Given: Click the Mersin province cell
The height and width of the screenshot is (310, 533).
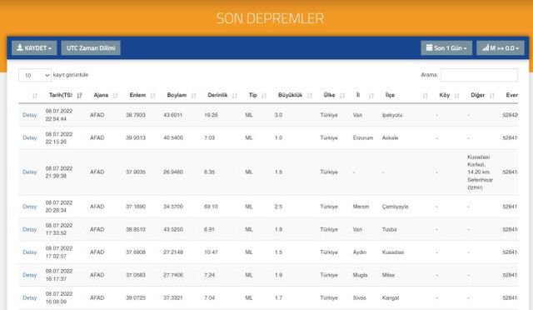Looking at the screenshot, I should point(361,207).
